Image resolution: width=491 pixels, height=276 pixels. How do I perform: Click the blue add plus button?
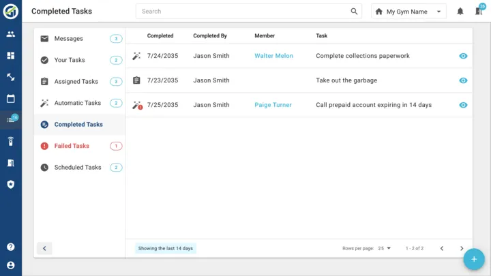coord(474,259)
